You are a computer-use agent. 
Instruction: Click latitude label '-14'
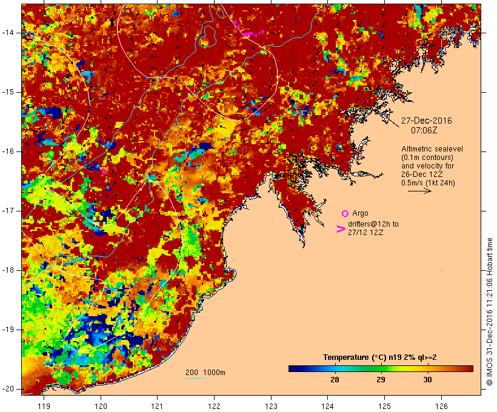(8, 33)
